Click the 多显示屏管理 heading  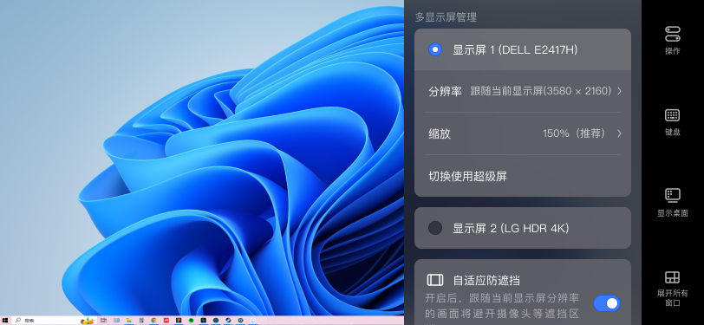446,17
